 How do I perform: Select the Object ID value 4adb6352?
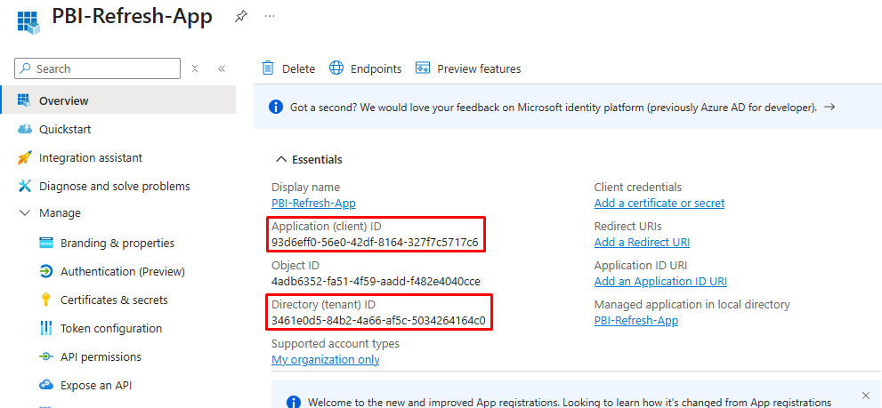point(376,282)
